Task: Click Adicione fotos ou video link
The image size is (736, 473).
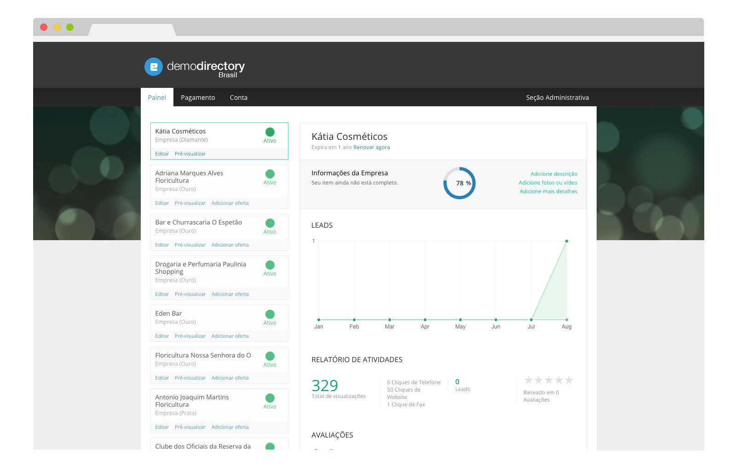Action: pyautogui.click(x=548, y=183)
